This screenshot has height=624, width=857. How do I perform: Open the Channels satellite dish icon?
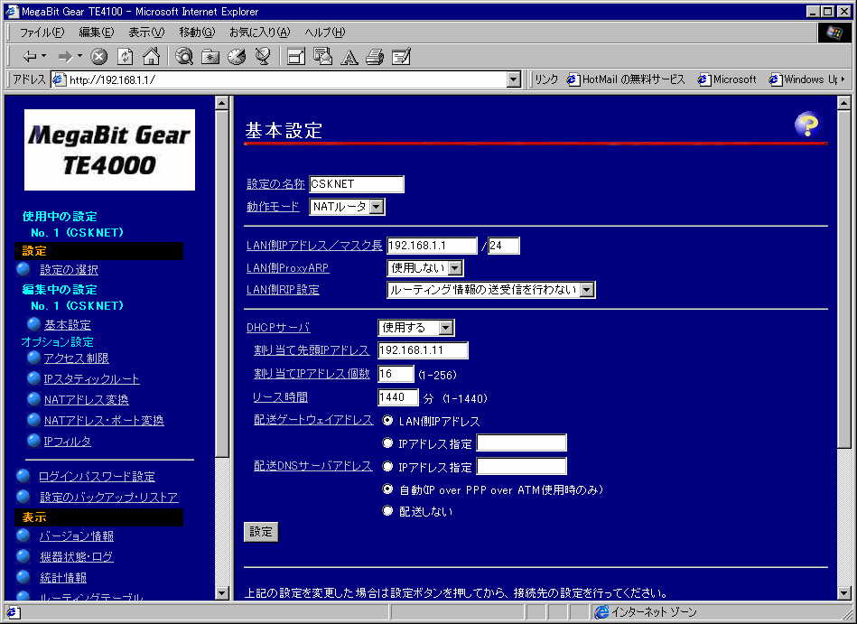(x=263, y=56)
